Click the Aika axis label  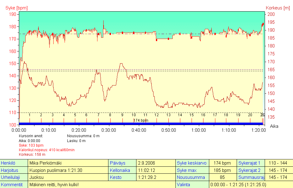click(x=274, y=126)
